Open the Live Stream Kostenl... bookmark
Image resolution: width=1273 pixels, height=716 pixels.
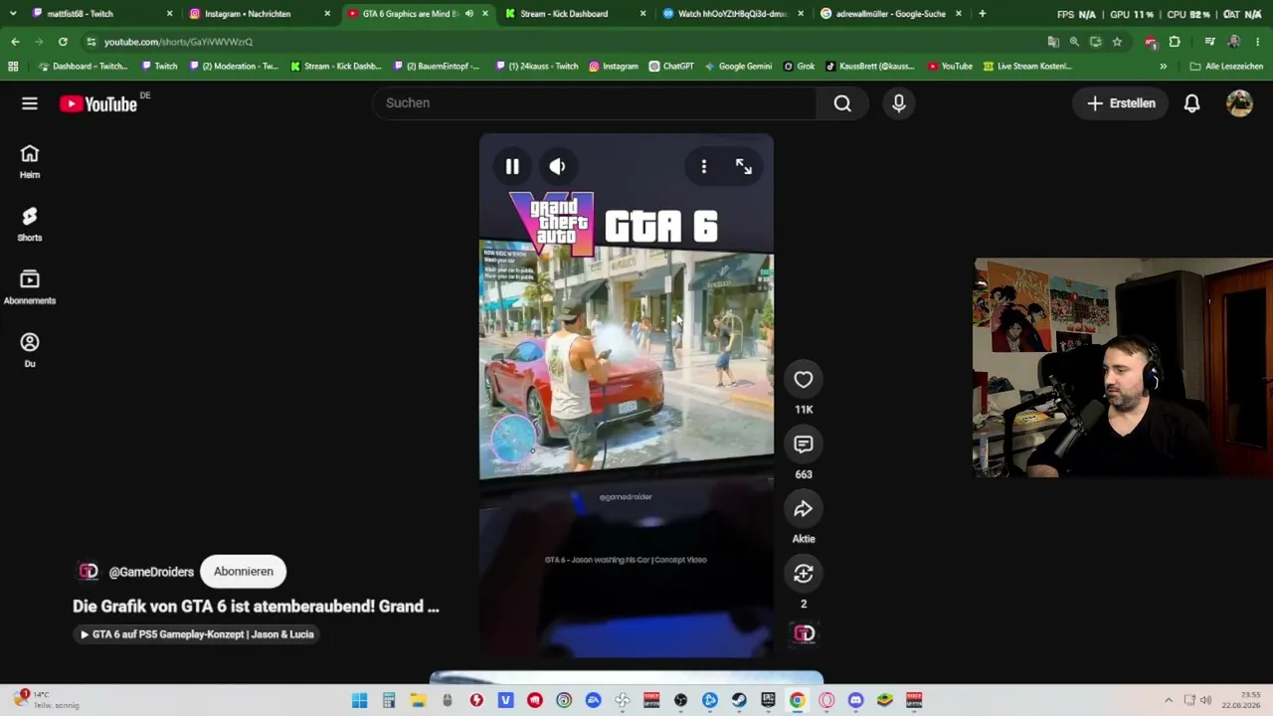point(1027,67)
